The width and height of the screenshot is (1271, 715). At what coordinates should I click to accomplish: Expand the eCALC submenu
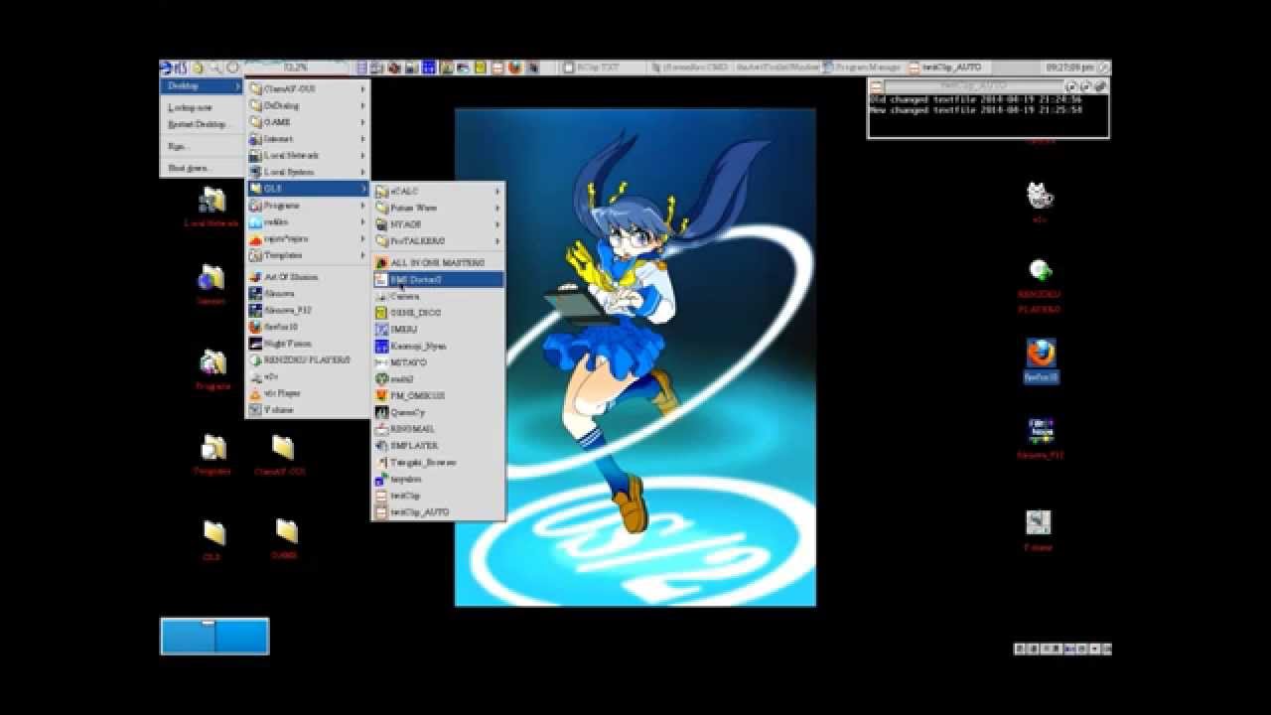[438, 191]
